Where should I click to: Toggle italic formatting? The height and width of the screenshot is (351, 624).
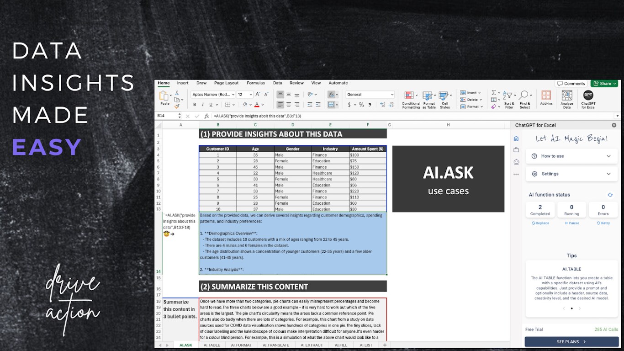click(202, 105)
